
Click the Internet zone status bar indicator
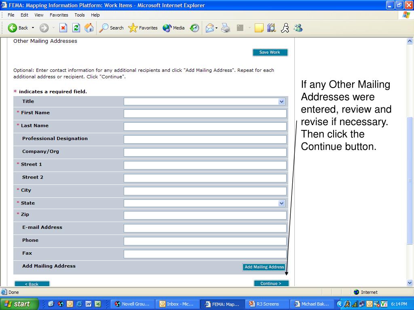coord(365,292)
